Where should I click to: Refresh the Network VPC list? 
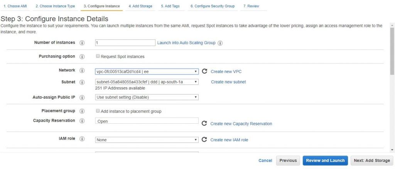click(x=204, y=71)
